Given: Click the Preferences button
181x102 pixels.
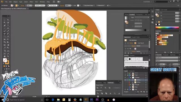Looking at the screenshot, I should pyautogui.click(x=101, y=5).
